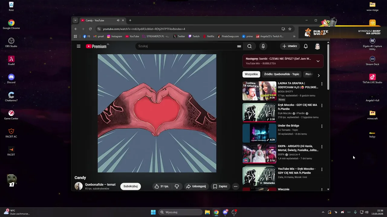Open Chatterino7 desktop shortcut
387x217 pixels.
11,97
